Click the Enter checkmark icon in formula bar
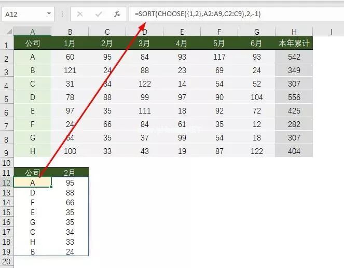The height and width of the screenshot is (268, 344). click(99, 14)
